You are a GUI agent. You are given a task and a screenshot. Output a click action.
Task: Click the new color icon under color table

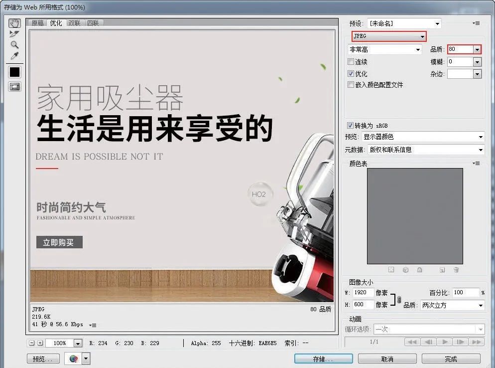click(442, 270)
